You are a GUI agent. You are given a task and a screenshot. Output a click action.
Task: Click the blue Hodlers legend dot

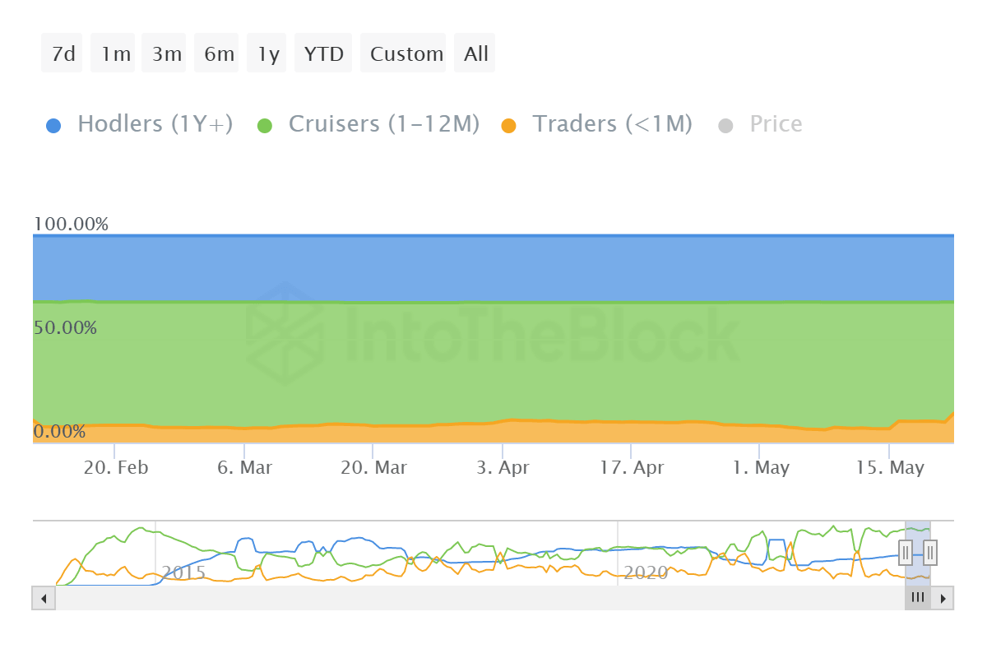point(53,123)
